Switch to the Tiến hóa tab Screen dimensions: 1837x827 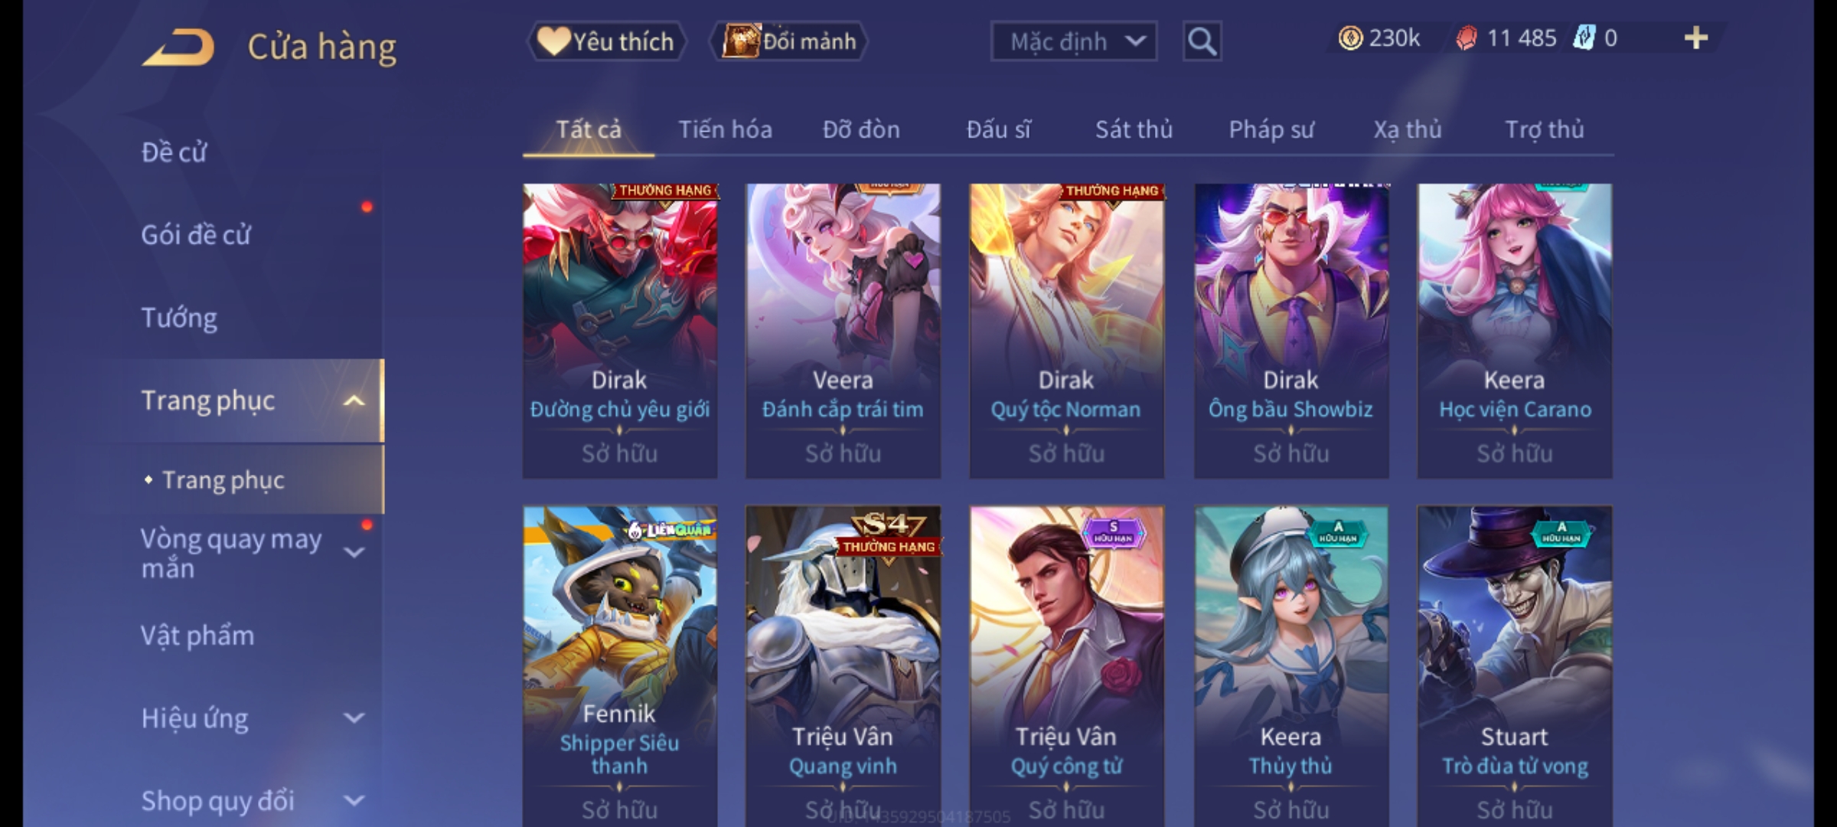click(x=725, y=129)
